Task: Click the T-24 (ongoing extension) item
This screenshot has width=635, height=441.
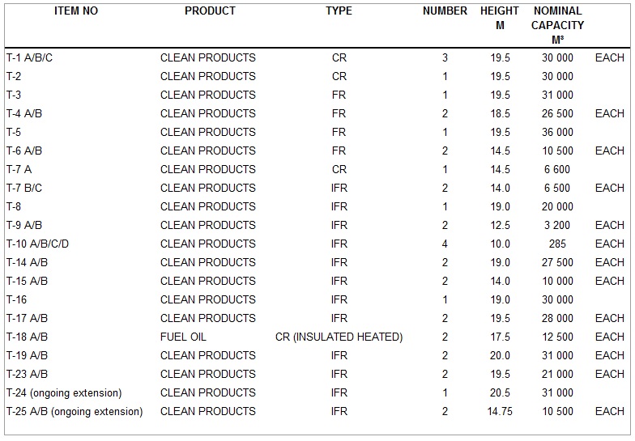Action: click(64, 393)
